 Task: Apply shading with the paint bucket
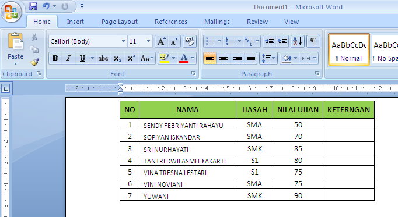pyautogui.click(x=287, y=58)
